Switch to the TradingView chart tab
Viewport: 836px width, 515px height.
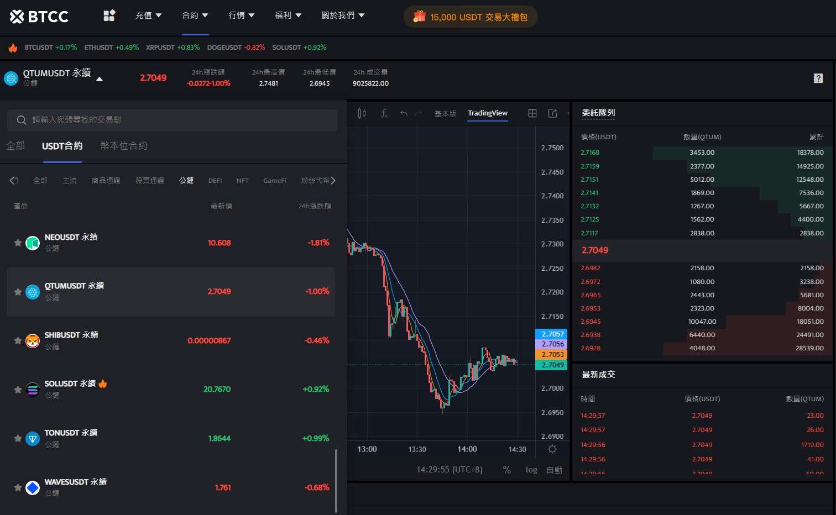click(487, 113)
